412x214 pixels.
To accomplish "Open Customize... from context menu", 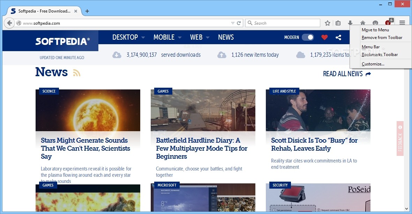I will (x=373, y=64).
